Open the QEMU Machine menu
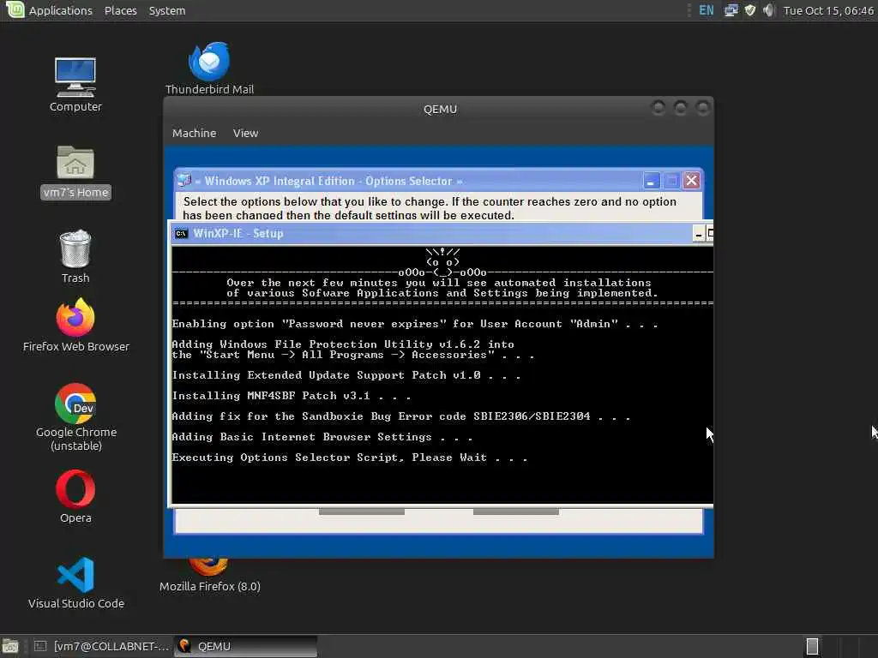The width and height of the screenshot is (878, 658). click(x=194, y=133)
